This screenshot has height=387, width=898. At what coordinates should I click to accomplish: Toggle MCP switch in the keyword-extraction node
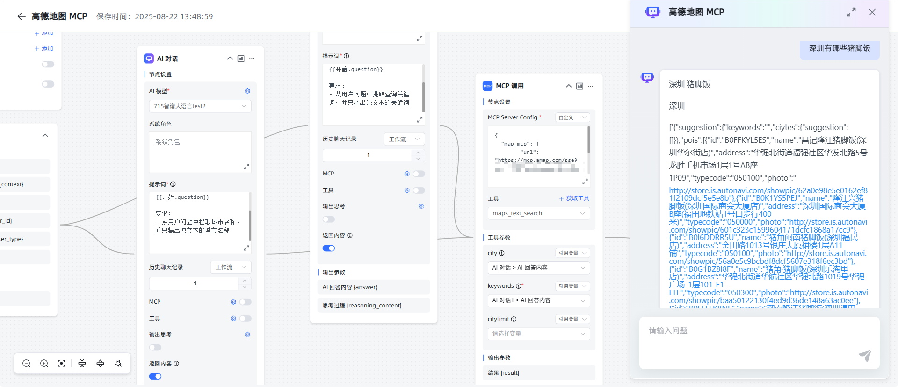[419, 174]
